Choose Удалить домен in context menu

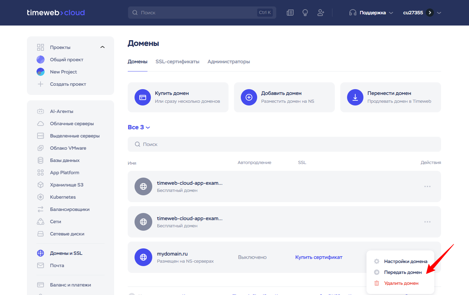tap(401, 283)
